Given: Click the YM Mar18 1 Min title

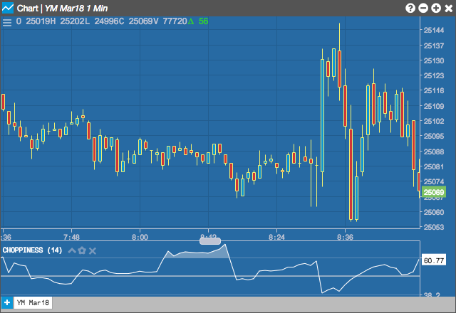Looking at the screenshot, I should pos(76,9).
